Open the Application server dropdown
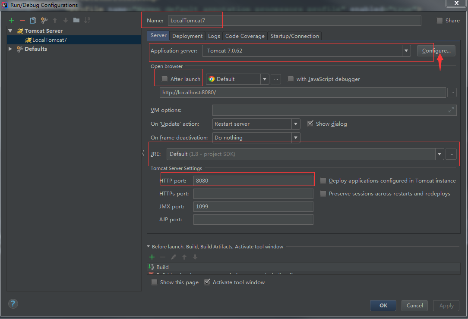Viewport: 468px width, 319px height. click(x=406, y=51)
